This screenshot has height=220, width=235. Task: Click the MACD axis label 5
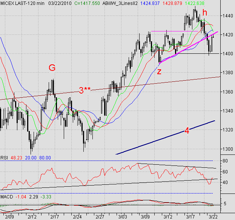pyautogui.click(x=225, y=204)
